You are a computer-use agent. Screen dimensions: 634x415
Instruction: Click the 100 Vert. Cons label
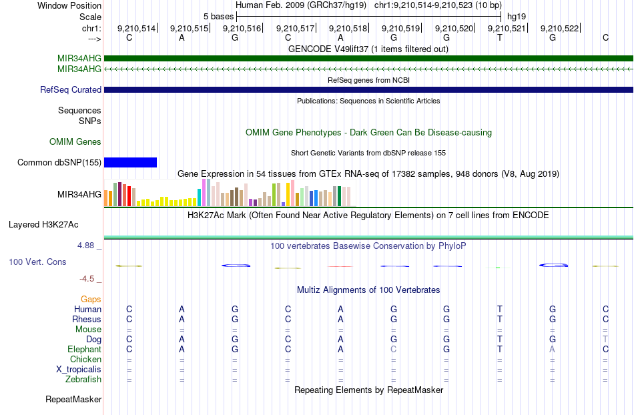(37, 262)
